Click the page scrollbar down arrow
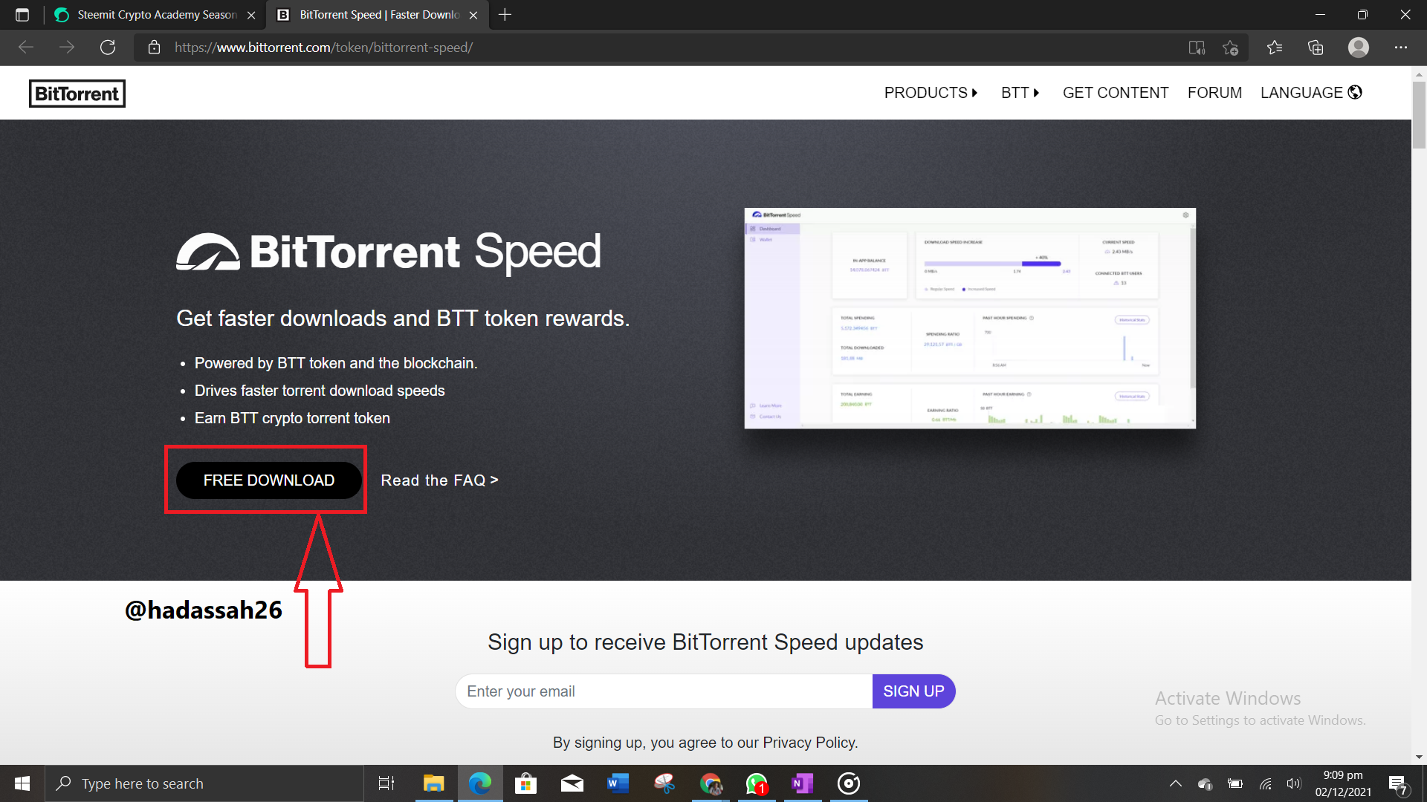 click(1419, 757)
